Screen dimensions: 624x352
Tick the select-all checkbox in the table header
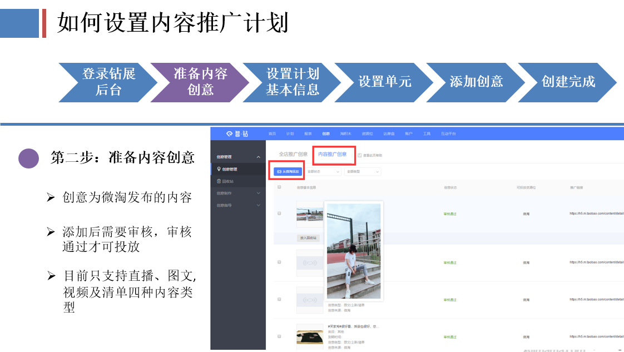point(279,187)
